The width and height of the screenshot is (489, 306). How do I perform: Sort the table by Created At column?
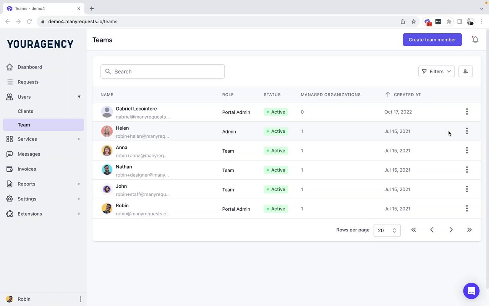407,94
